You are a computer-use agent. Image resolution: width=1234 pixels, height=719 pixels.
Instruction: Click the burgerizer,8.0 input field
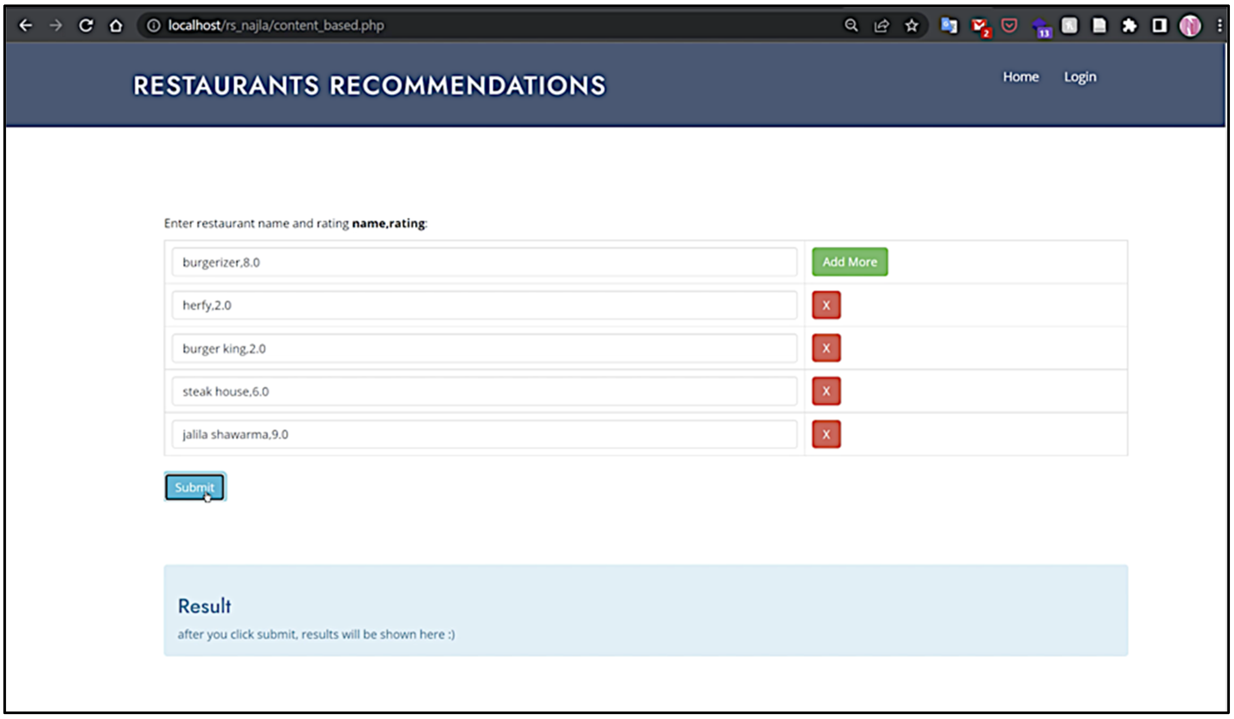[x=484, y=262]
